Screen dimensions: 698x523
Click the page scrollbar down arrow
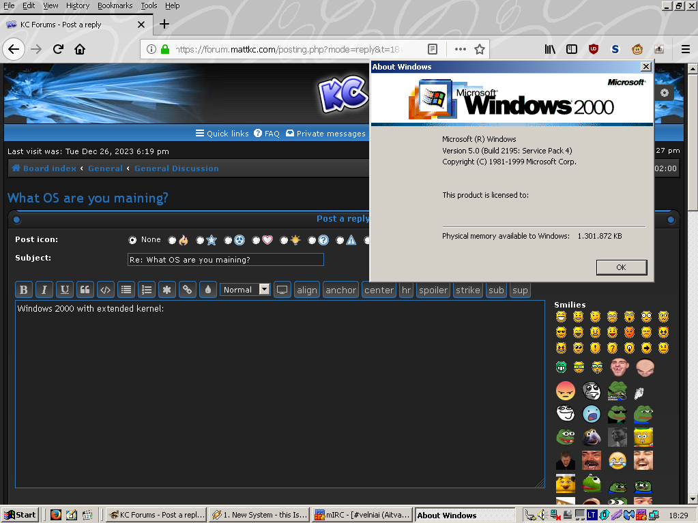click(x=693, y=499)
